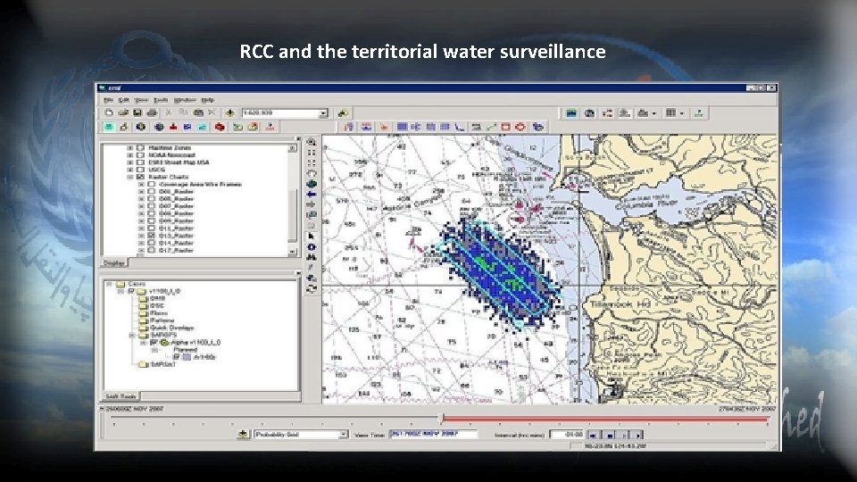The width and height of the screenshot is (857, 482).
Task: Click the cyan highlighted first SAR toolbar icon
Action: coord(109,127)
